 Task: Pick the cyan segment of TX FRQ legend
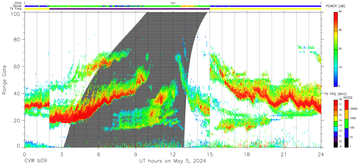pyautogui.click(x=335, y=128)
